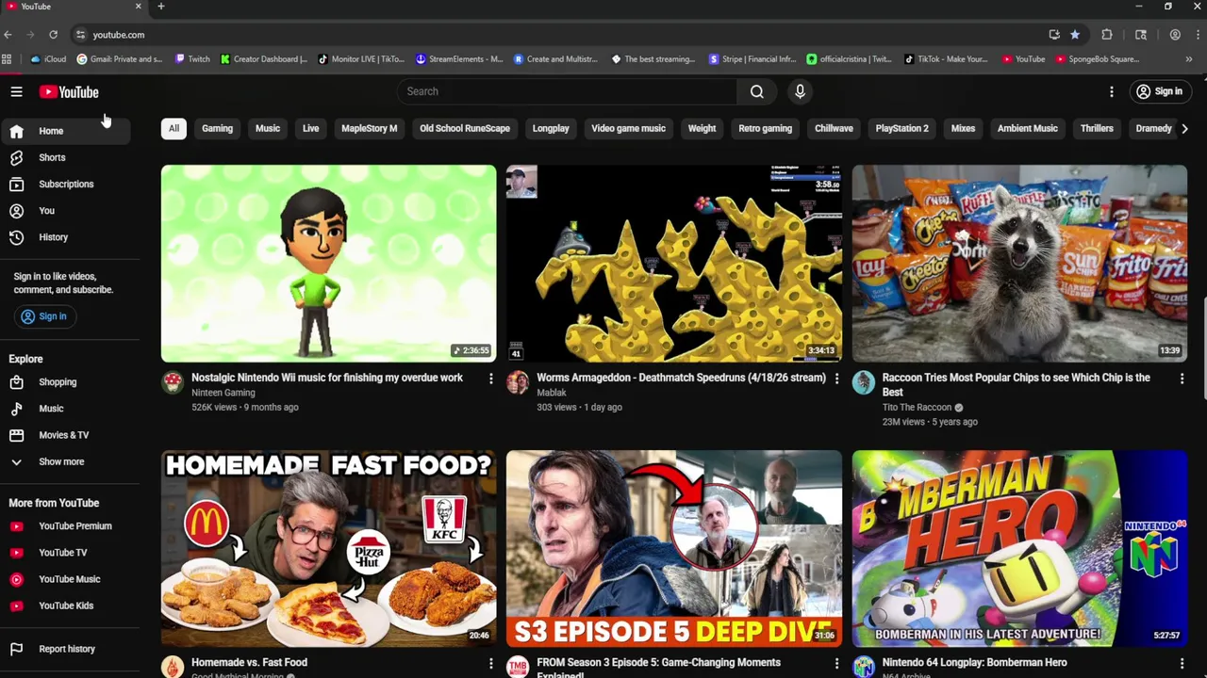
Task: Select Video game music chip
Action: point(628,128)
